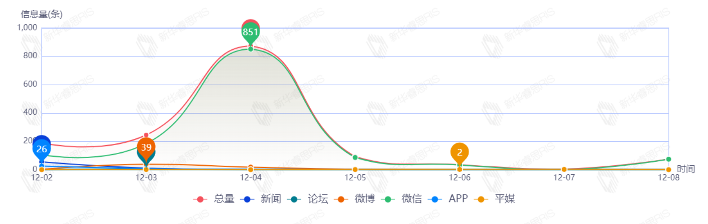
Task: Select the 总量 data point on 12-03
Action: (146, 135)
